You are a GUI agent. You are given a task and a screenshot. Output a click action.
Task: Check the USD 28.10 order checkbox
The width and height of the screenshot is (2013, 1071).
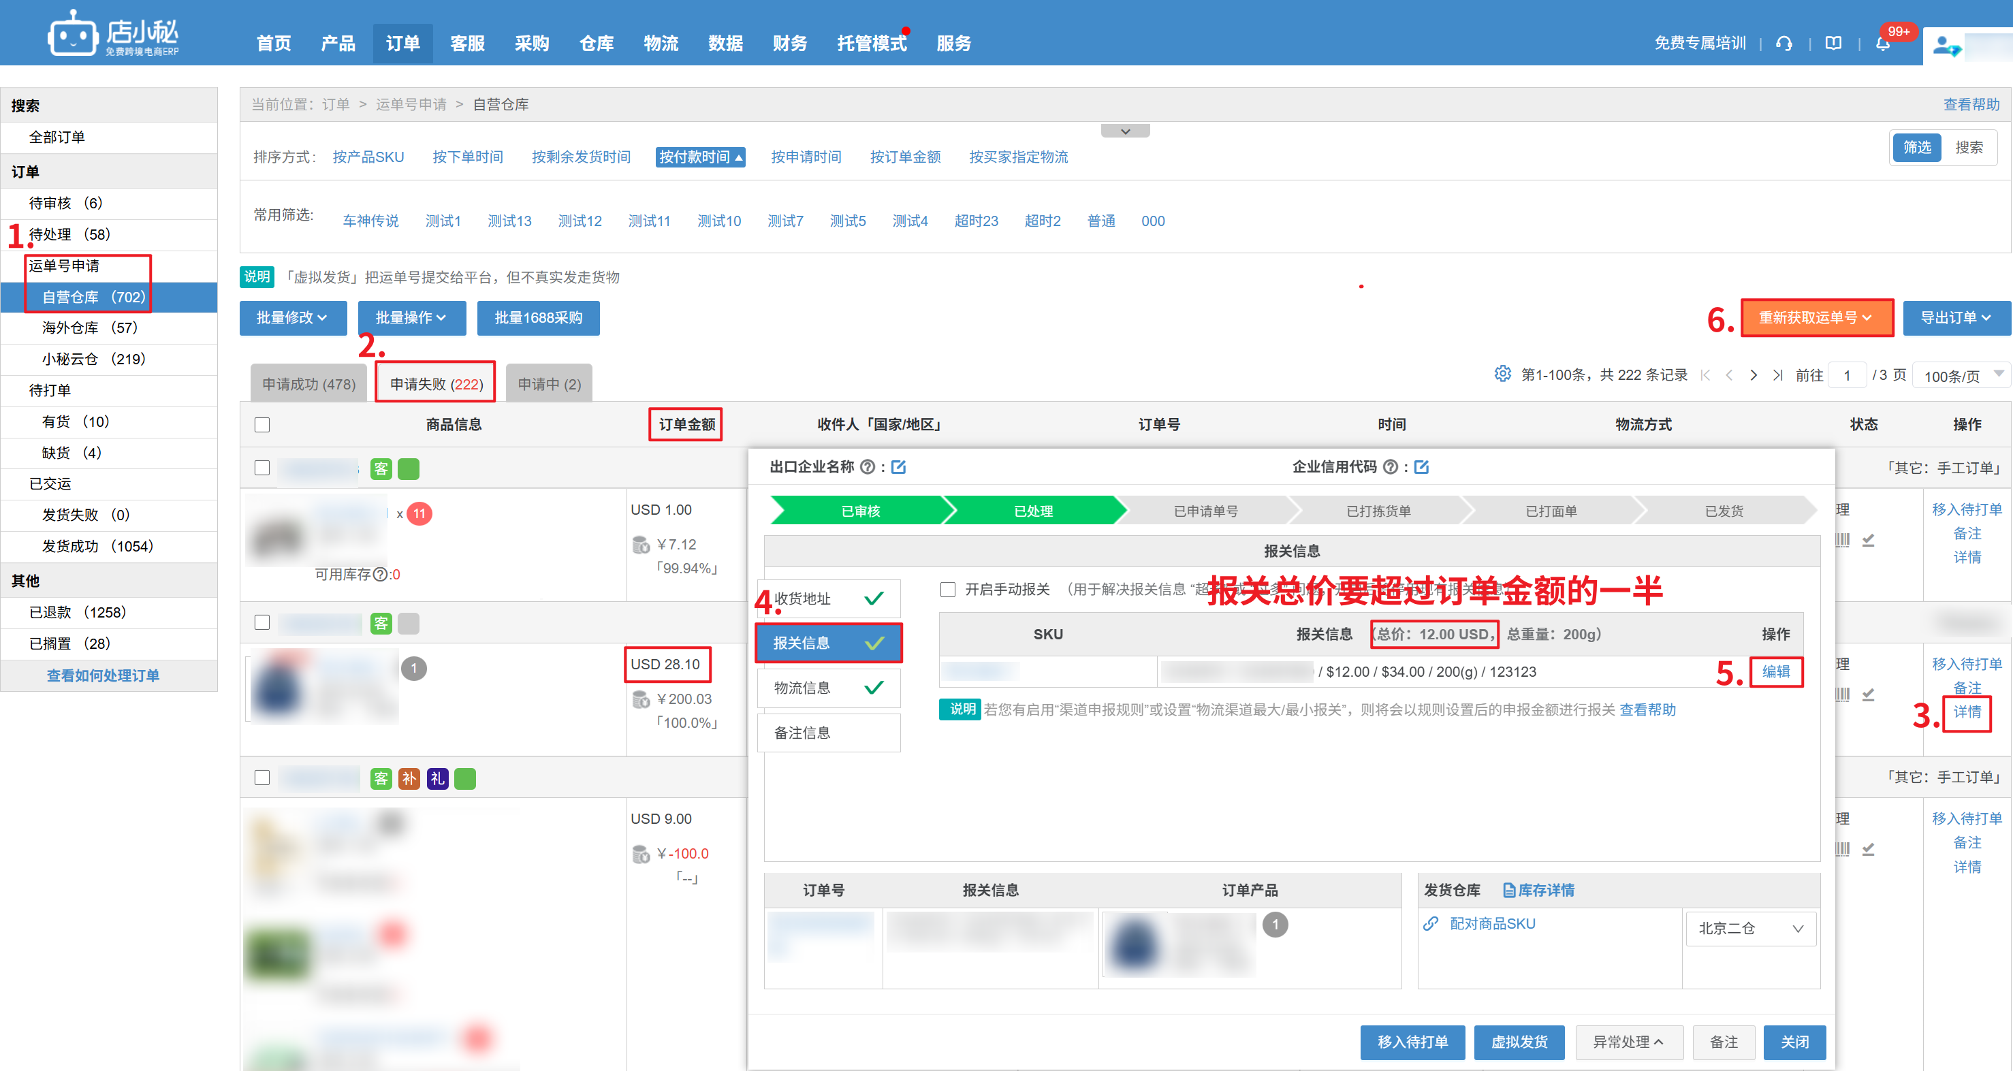(x=261, y=622)
